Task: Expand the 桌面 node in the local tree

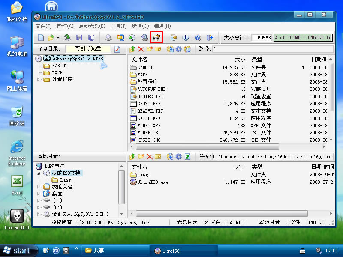Action: click(39, 194)
